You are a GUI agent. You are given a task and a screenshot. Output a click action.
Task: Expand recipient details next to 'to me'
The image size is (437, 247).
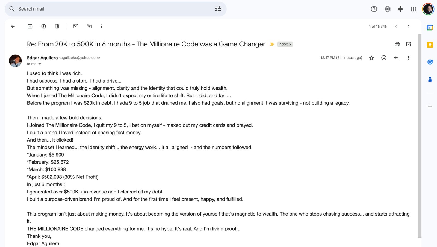40,64
